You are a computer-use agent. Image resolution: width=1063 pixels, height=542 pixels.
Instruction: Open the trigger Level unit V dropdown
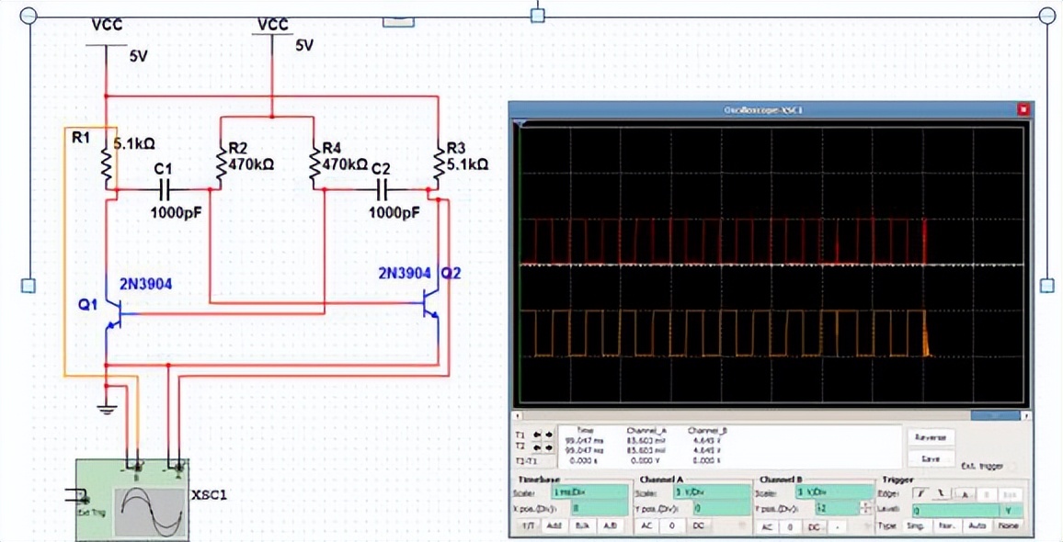tap(1012, 511)
